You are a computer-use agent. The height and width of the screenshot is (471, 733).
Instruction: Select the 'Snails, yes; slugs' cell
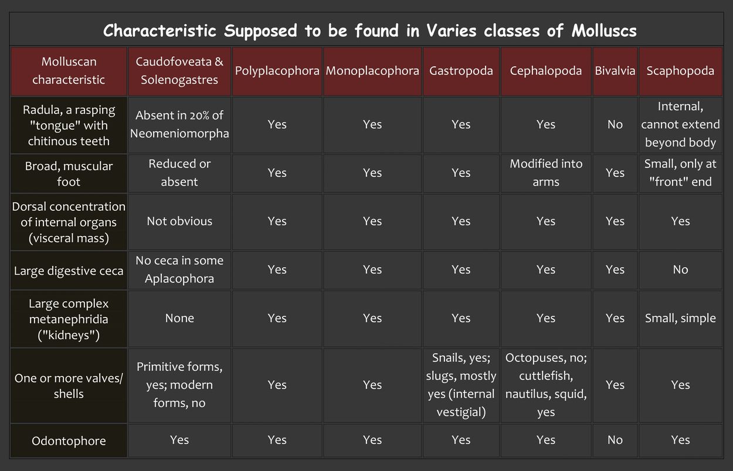[461, 385]
